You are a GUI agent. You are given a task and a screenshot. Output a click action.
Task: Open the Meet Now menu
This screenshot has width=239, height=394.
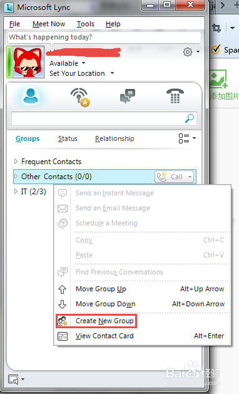pos(49,24)
